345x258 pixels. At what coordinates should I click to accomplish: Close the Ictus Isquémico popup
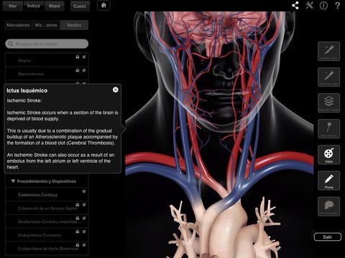(x=116, y=90)
